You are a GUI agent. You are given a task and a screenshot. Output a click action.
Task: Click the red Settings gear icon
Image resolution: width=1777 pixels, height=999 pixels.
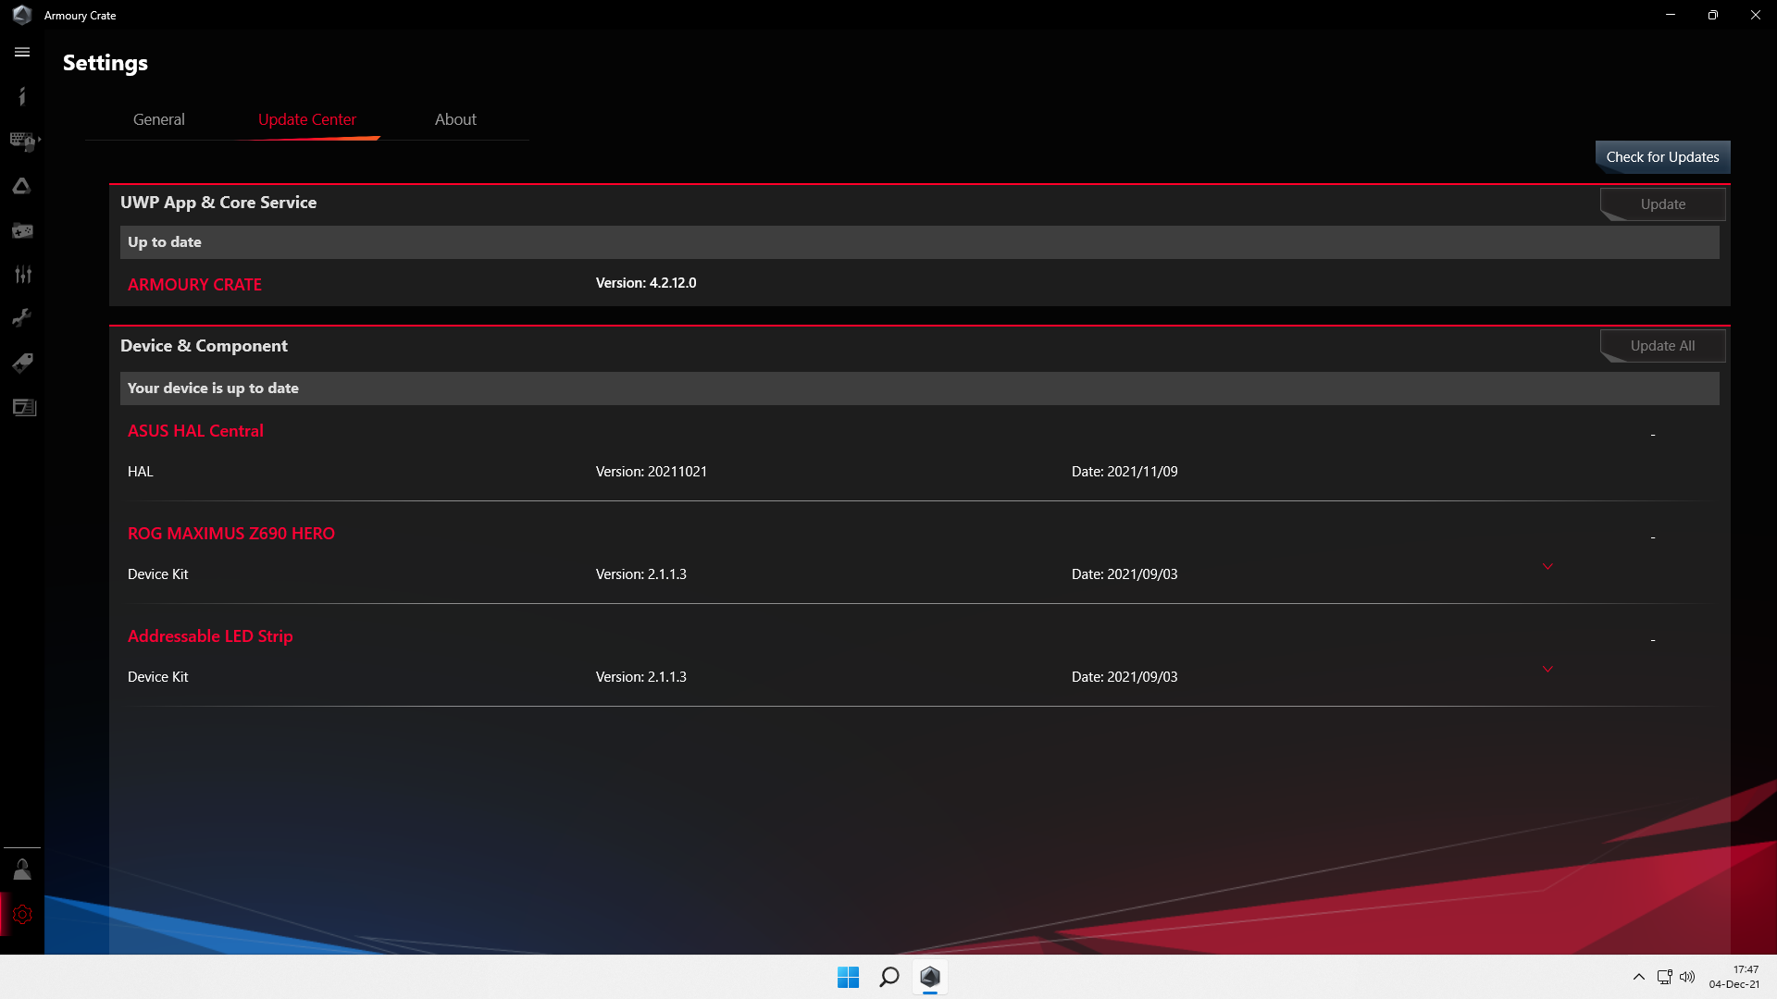pyautogui.click(x=22, y=915)
